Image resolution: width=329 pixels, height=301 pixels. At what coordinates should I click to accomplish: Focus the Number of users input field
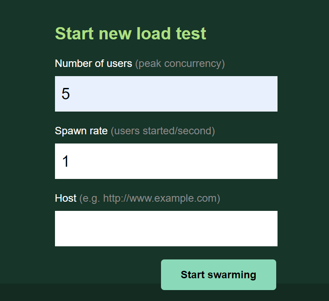pyautogui.click(x=166, y=94)
